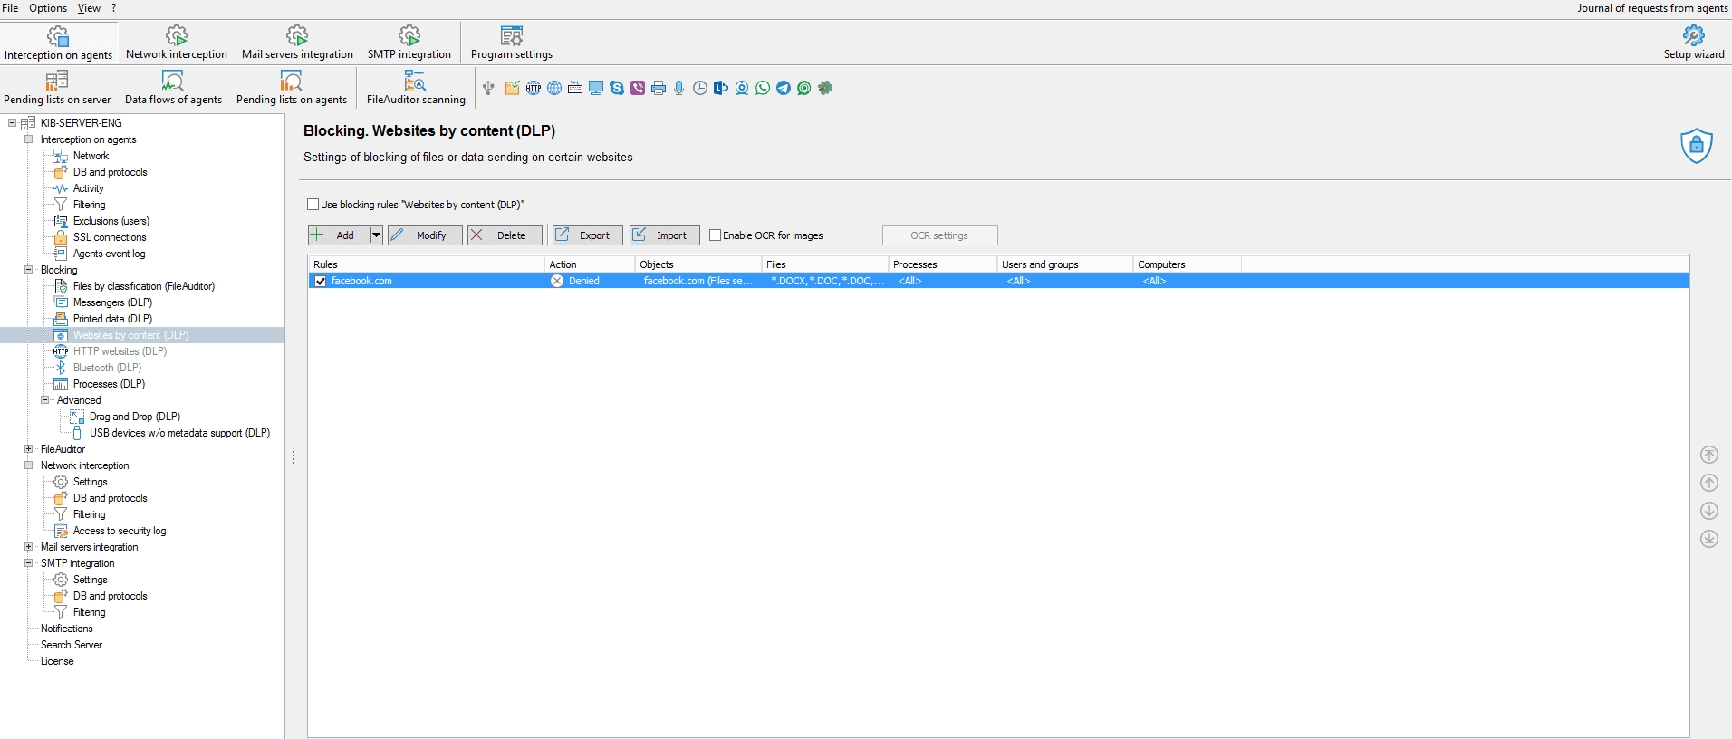Collapse Interception on agents tree node
Screen dimensions: 1732x739
28,139
